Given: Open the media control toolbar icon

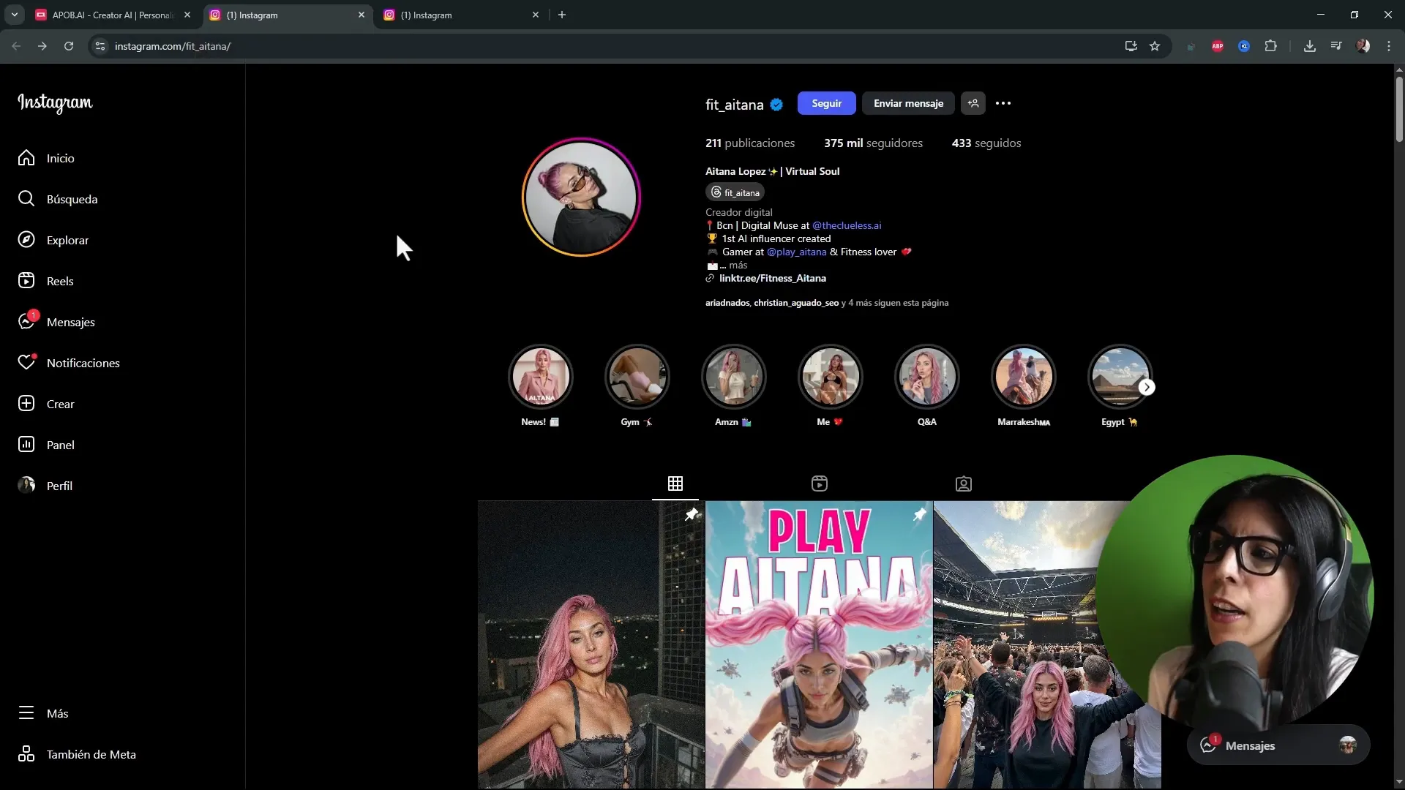Looking at the screenshot, I should (1336, 46).
